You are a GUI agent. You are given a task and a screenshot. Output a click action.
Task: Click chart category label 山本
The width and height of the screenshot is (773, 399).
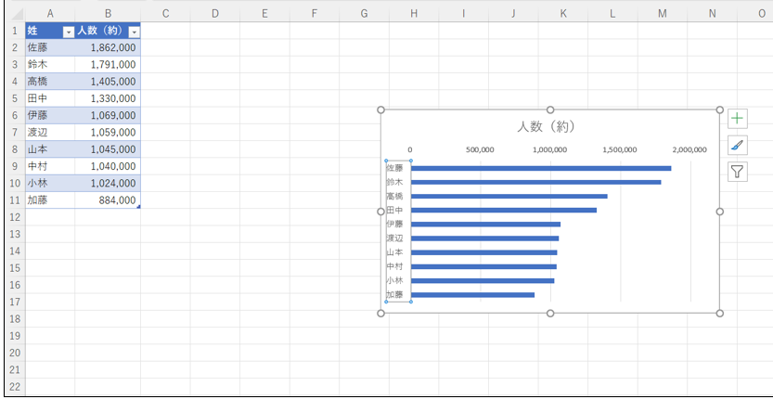click(x=395, y=252)
